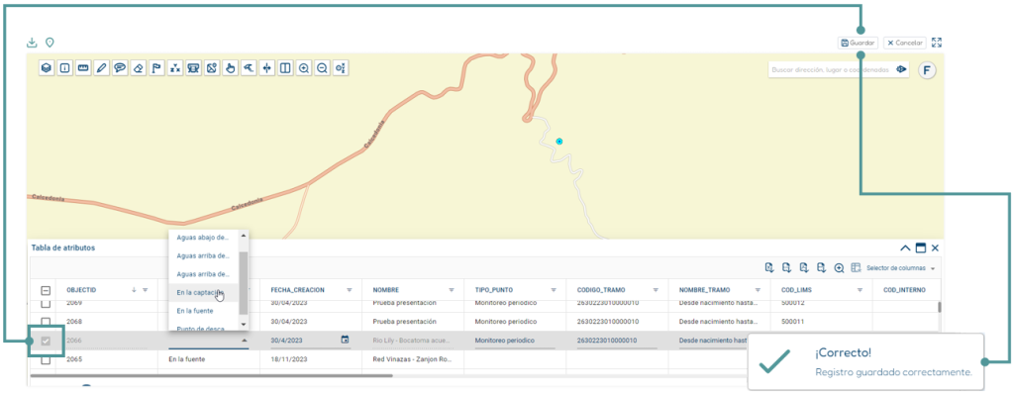
Task: Click the horizontal scrollbar of the table
Action: coord(211,375)
